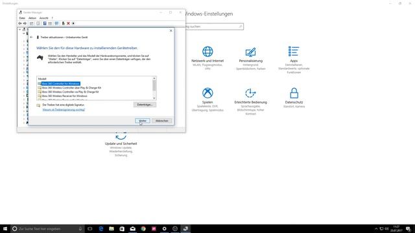Collapse the root node in Device Manager tree
The image size is (415, 233).
(x=20, y=30)
